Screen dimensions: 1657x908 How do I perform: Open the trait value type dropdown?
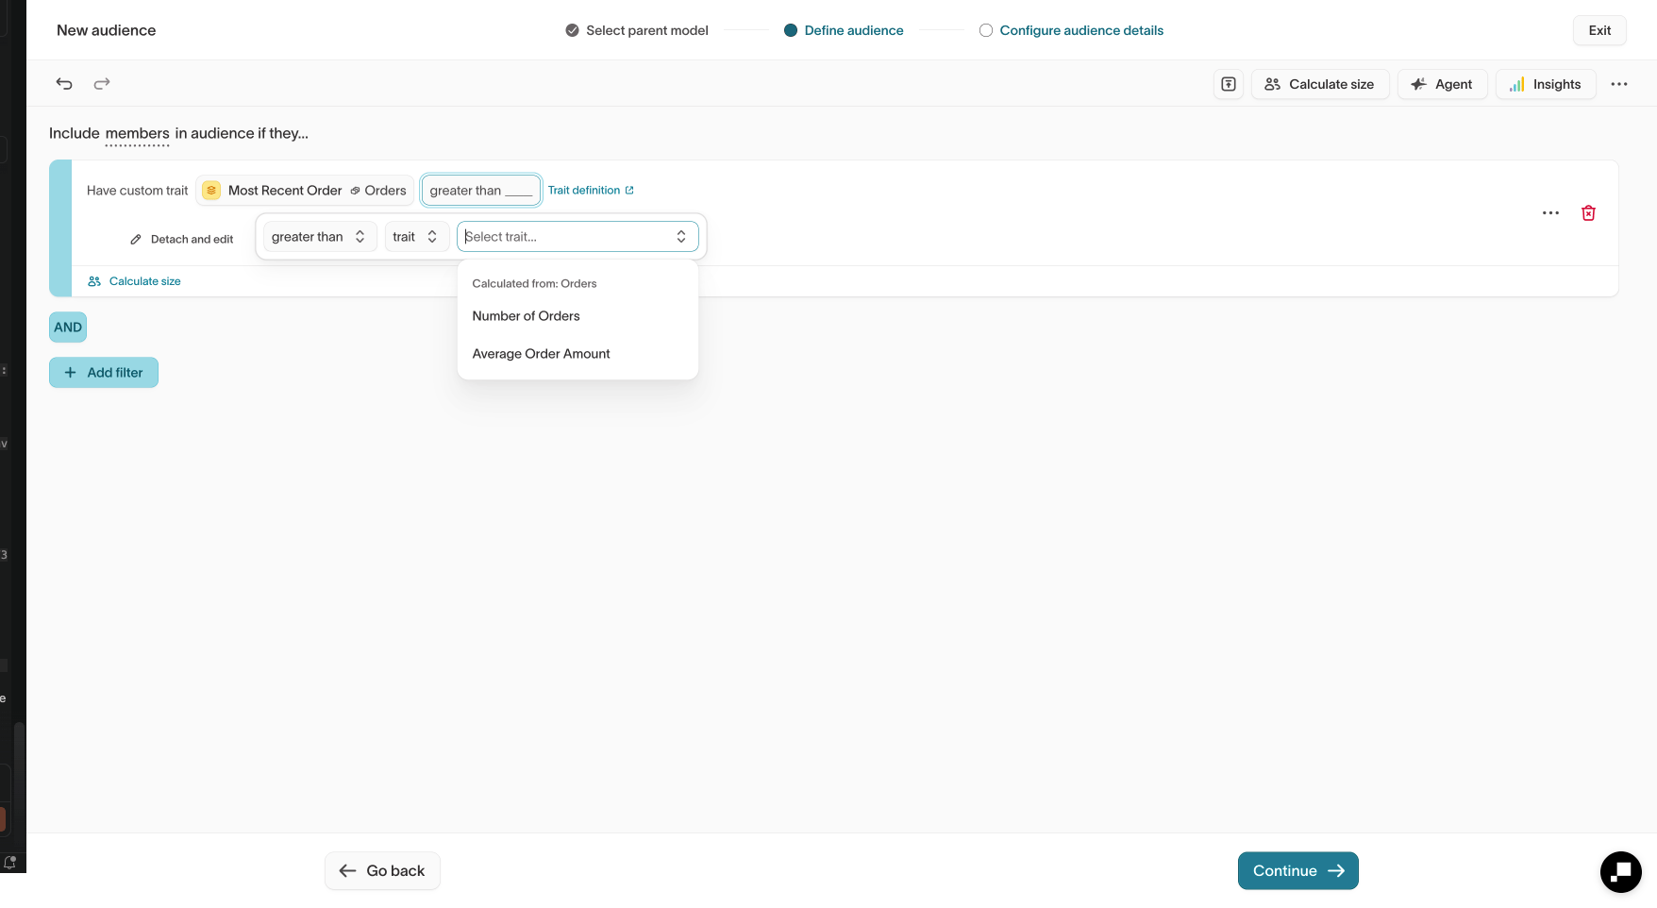(415, 237)
